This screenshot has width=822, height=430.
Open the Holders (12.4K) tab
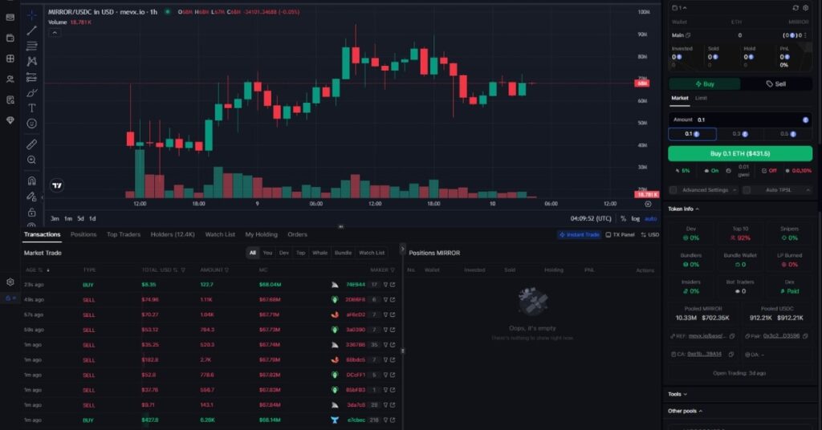[173, 234]
